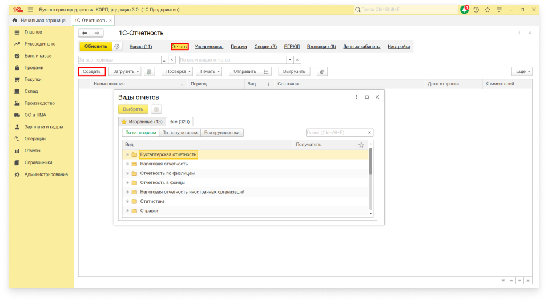Switch to Все (326) tab

coord(179,122)
